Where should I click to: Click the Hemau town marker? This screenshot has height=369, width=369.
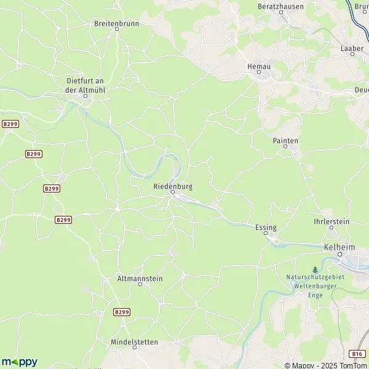click(259, 72)
